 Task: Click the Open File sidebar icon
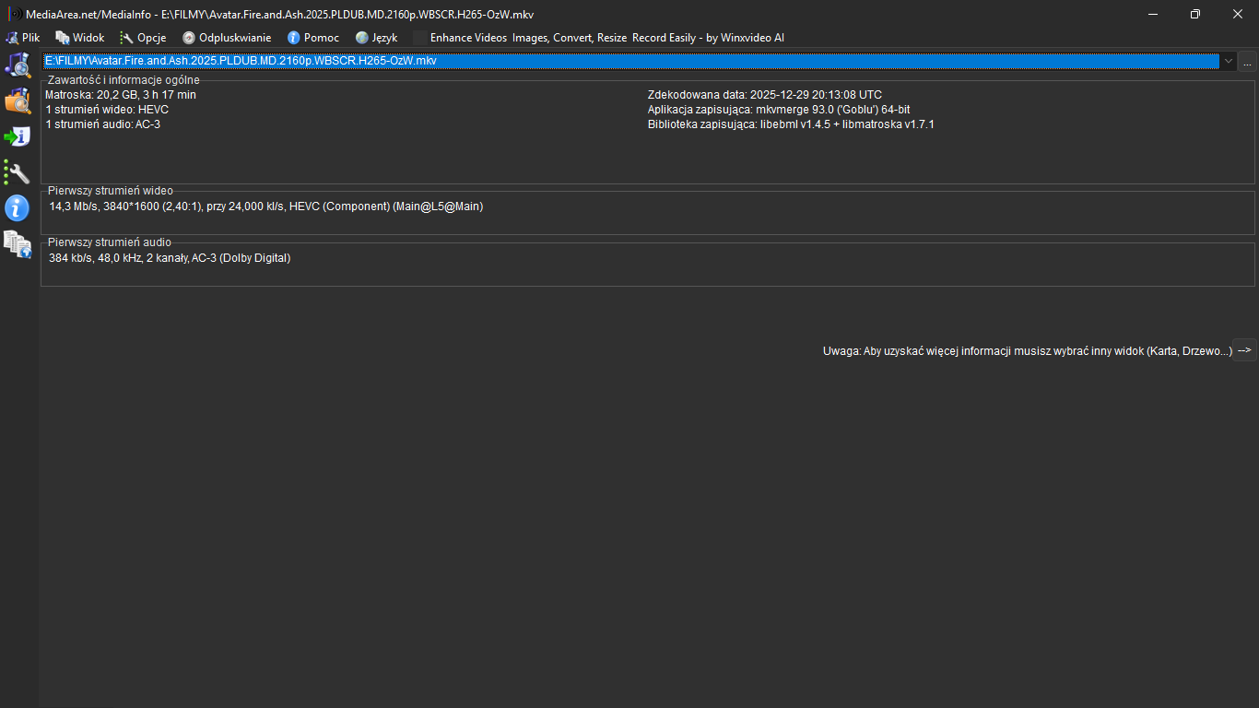[18, 65]
